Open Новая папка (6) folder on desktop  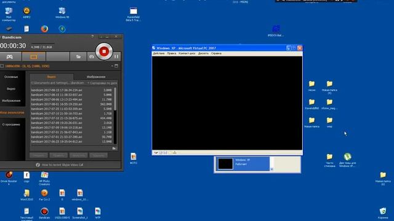pyautogui.click(x=383, y=179)
